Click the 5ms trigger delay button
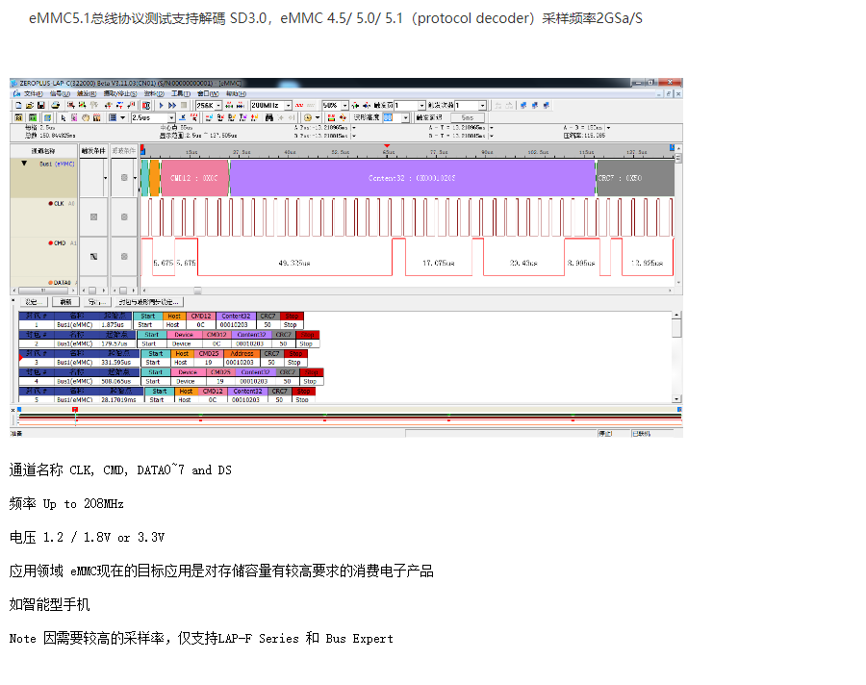The height and width of the screenshot is (685, 866). point(467,117)
